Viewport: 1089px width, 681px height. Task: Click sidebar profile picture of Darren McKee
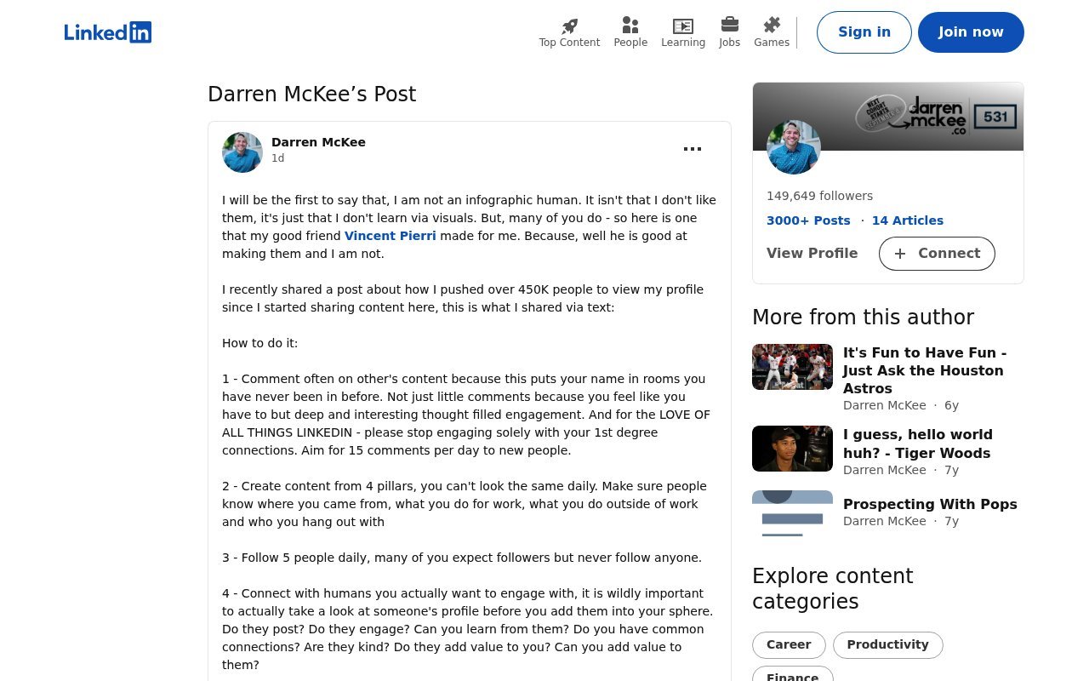[x=794, y=147]
